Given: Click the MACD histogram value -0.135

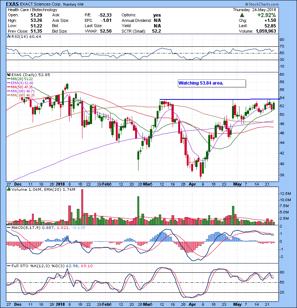Looking at the screenshot, I should pyautogui.click(x=78, y=228).
